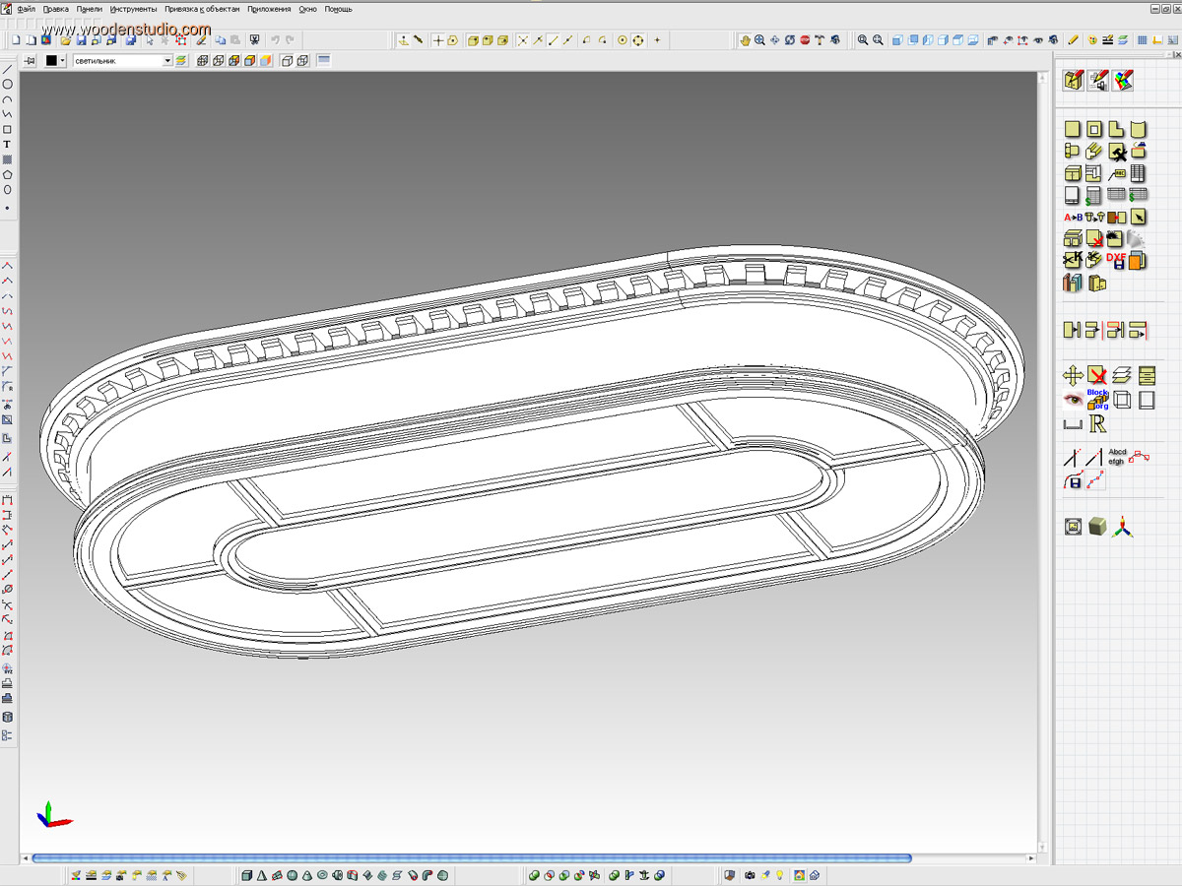Click the black current color swatch
1182x886 pixels.
[51, 61]
